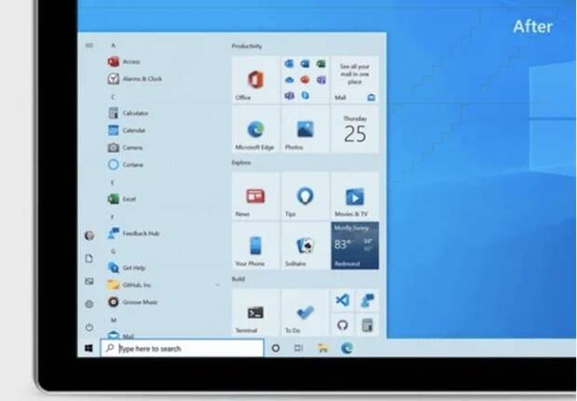Screen dimensions: 577x401
Task: Launch the Camera app
Action: pos(125,148)
